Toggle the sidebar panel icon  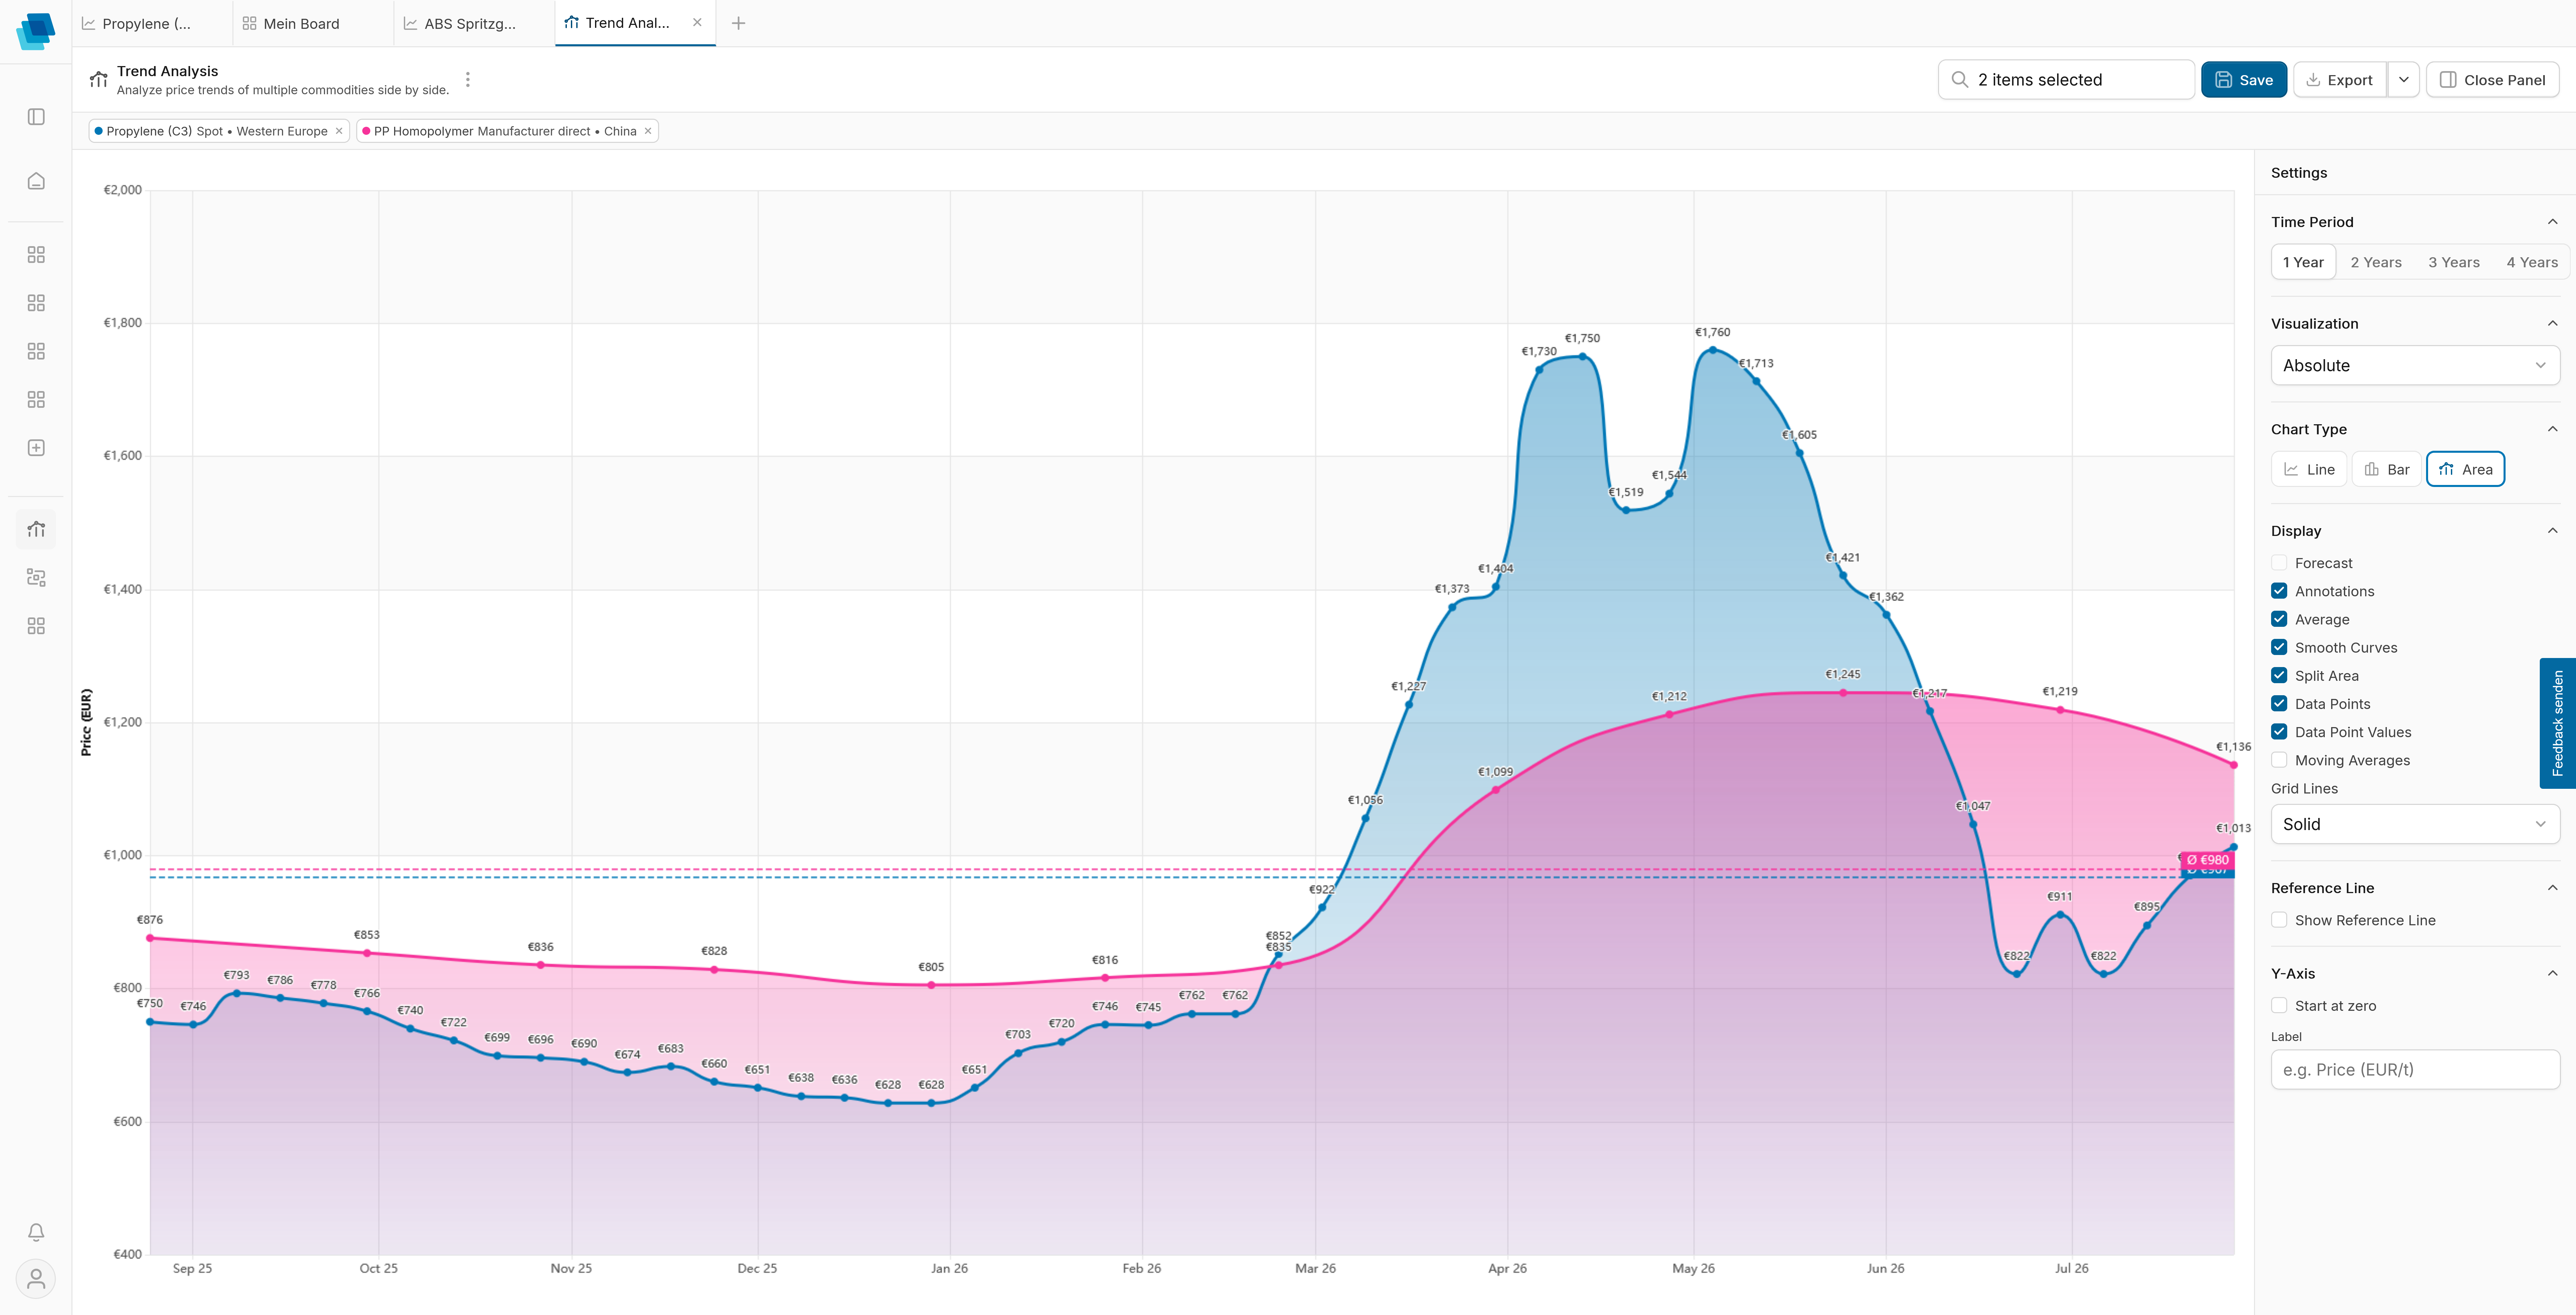tap(36, 117)
